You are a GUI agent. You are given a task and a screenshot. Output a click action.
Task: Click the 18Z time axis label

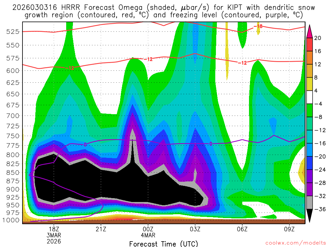tap(54, 229)
